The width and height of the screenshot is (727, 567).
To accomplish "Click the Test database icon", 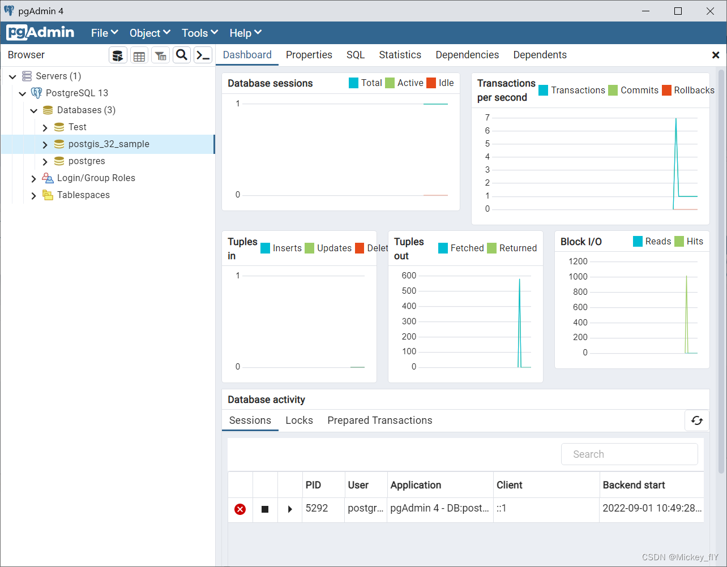I will (x=59, y=127).
